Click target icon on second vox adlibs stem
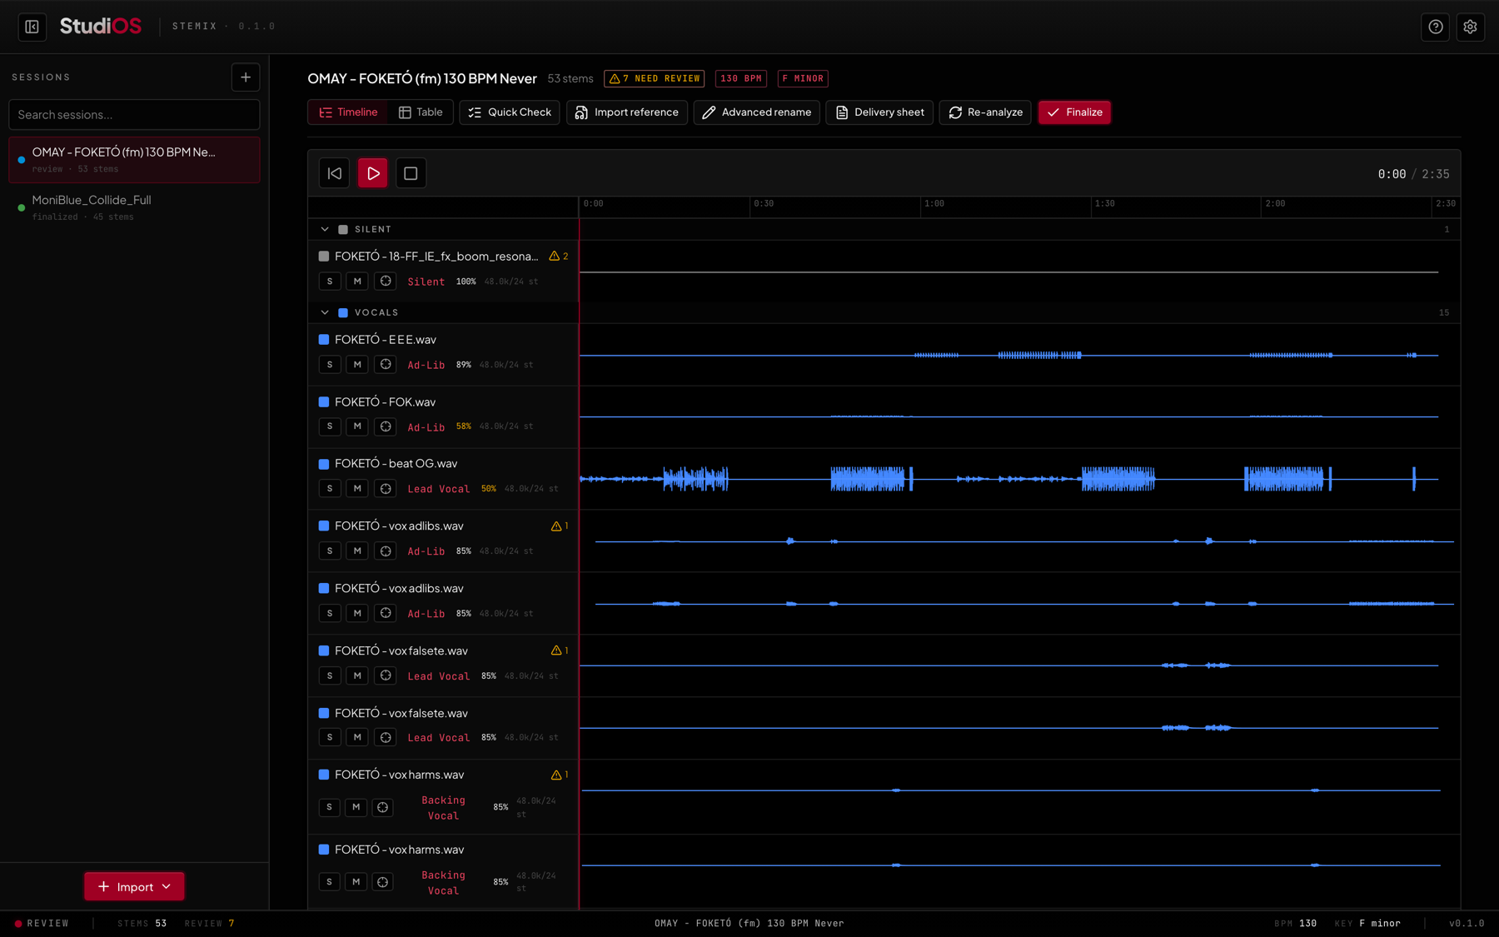Screen dimensions: 1499x937 [386, 613]
